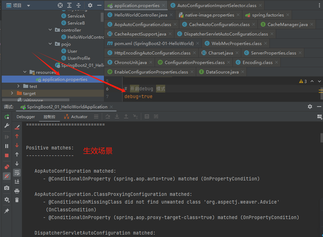The image size is (323, 237).
Task: Expand the target folder
Action: pos(12,93)
